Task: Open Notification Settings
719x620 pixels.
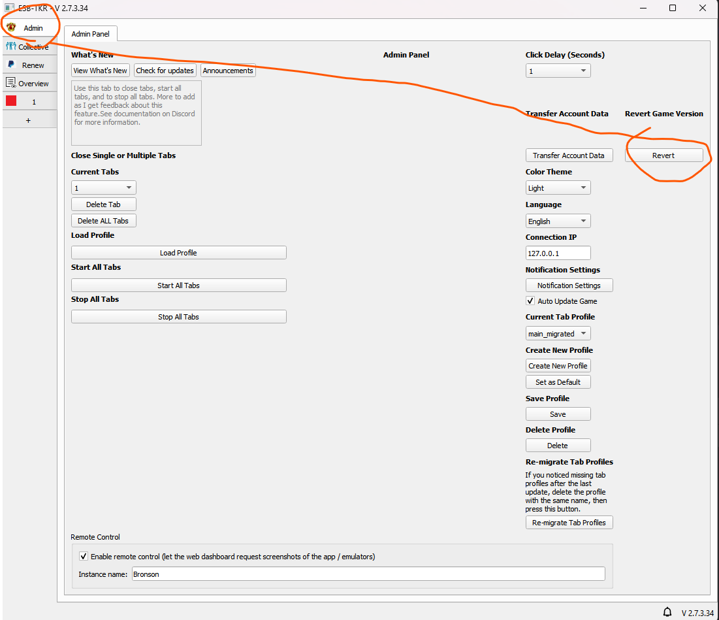Action: point(569,286)
